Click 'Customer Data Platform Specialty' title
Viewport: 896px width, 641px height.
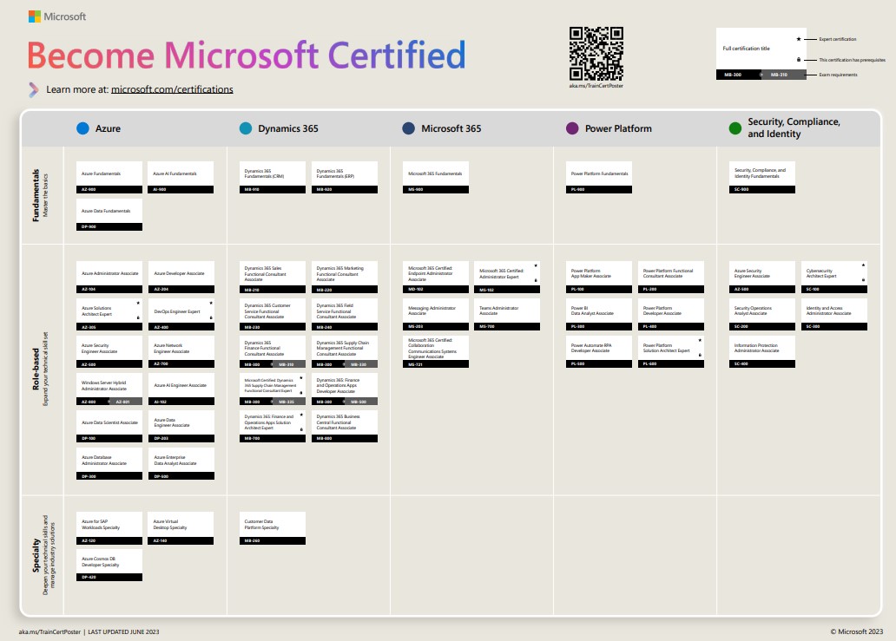[261, 525]
